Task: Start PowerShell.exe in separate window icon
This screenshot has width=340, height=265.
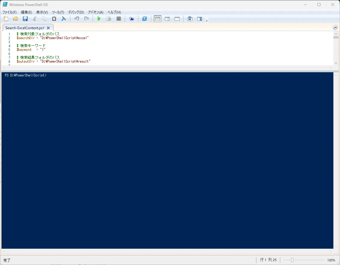Action: pyautogui.click(x=145, y=19)
